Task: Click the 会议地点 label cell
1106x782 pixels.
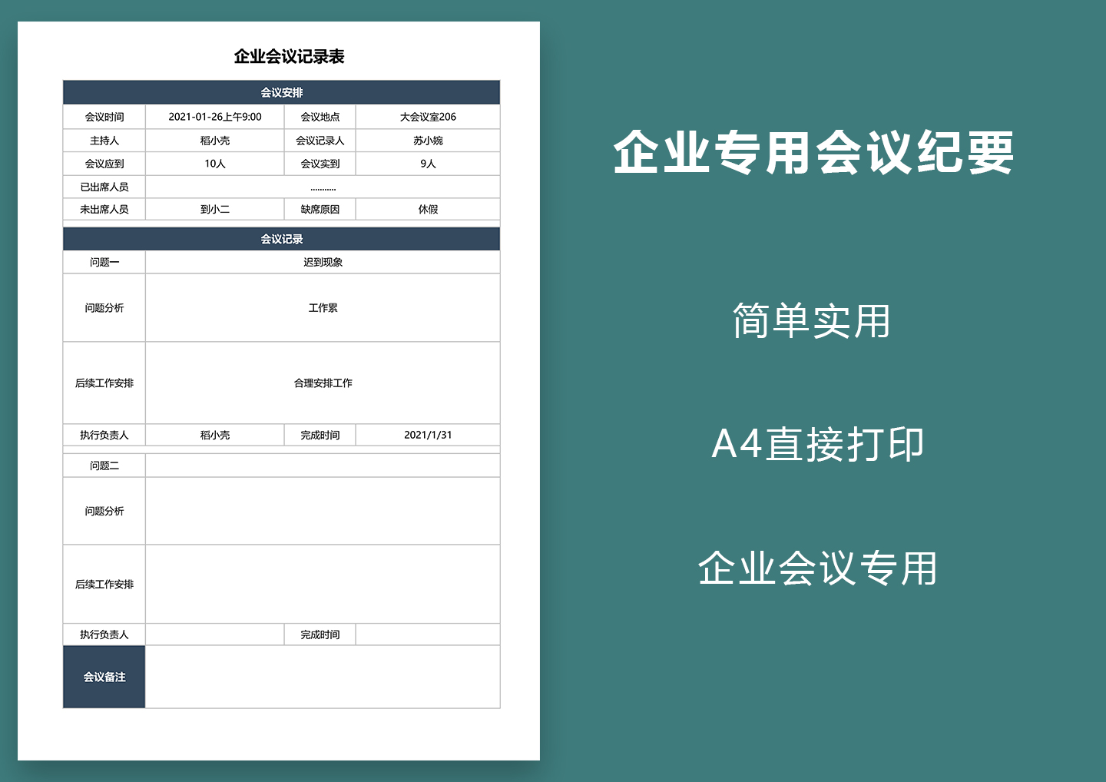Action: click(x=319, y=117)
